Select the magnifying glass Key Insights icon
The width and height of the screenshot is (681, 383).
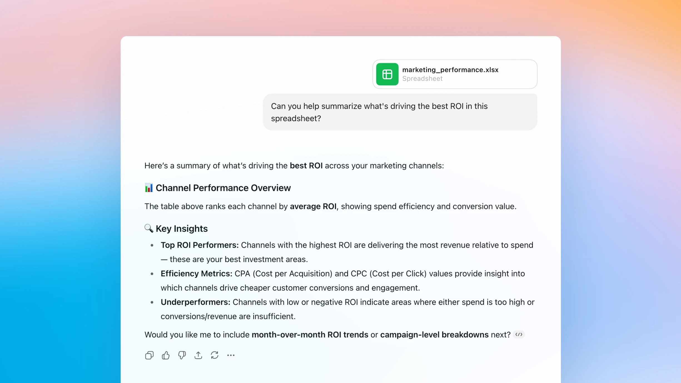click(x=149, y=228)
